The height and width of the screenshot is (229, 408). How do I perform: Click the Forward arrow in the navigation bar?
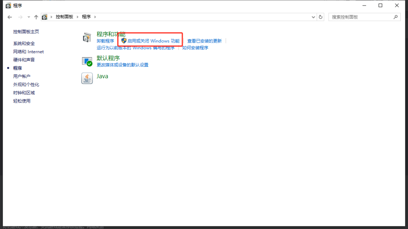tap(20, 17)
